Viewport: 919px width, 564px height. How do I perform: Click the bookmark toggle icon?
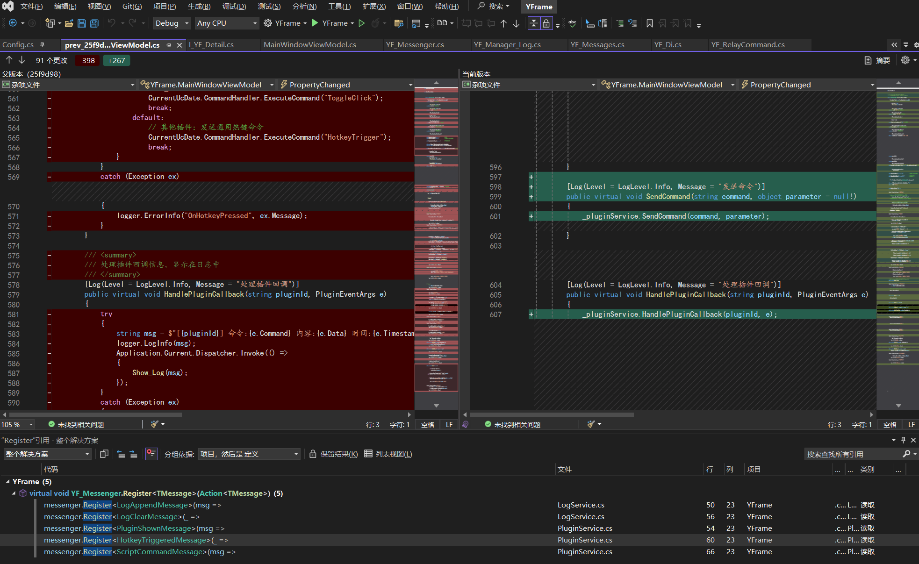coord(649,23)
